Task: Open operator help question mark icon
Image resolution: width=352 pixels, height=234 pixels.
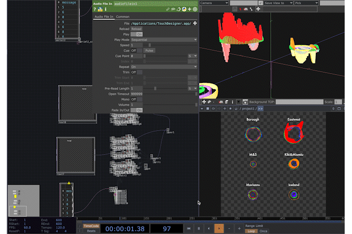Action: coord(95,9)
